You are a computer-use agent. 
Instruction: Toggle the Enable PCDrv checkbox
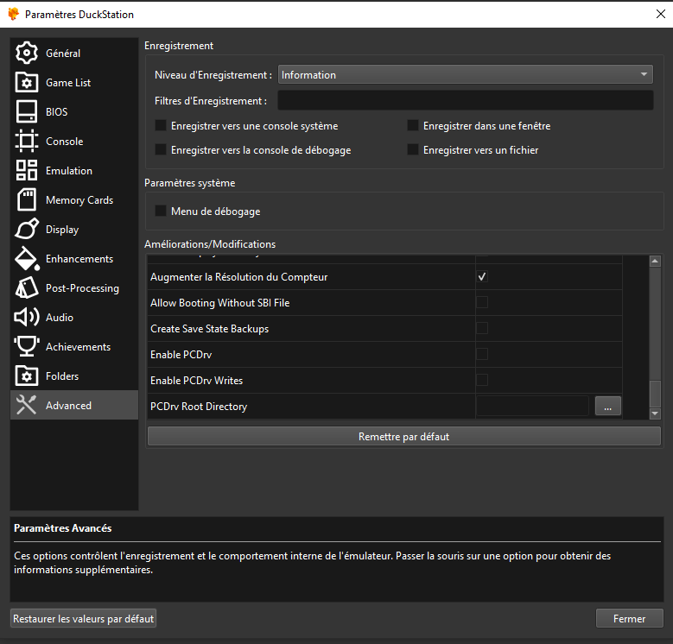tap(482, 354)
